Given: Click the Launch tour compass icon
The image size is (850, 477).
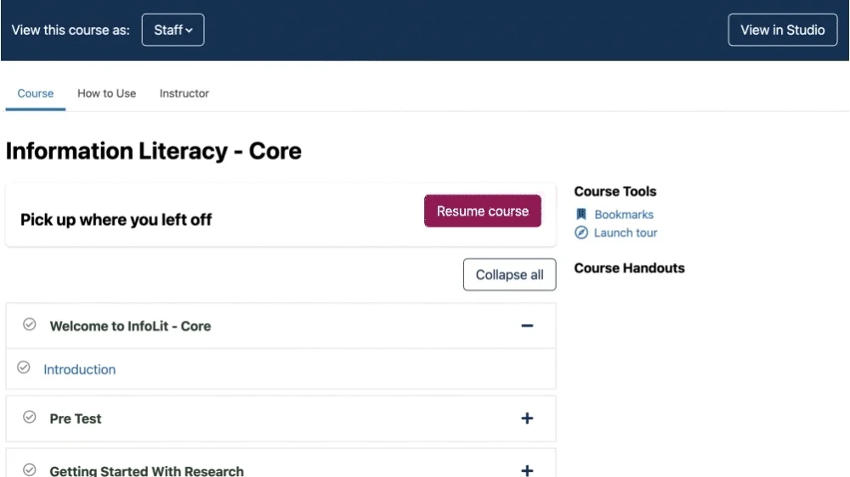Looking at the screenshot, I should point(581,233).
